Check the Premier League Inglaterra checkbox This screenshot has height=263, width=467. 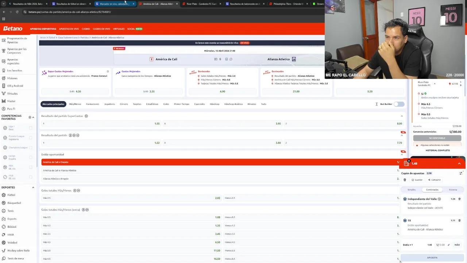pyautogui.click(x=31, y=138)
